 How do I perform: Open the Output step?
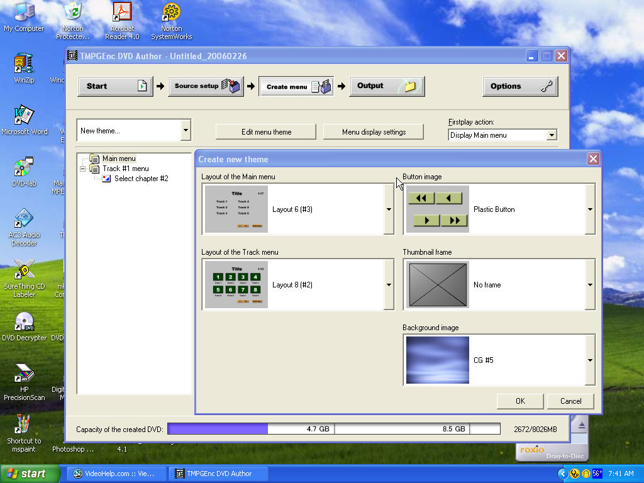(387, 86)
